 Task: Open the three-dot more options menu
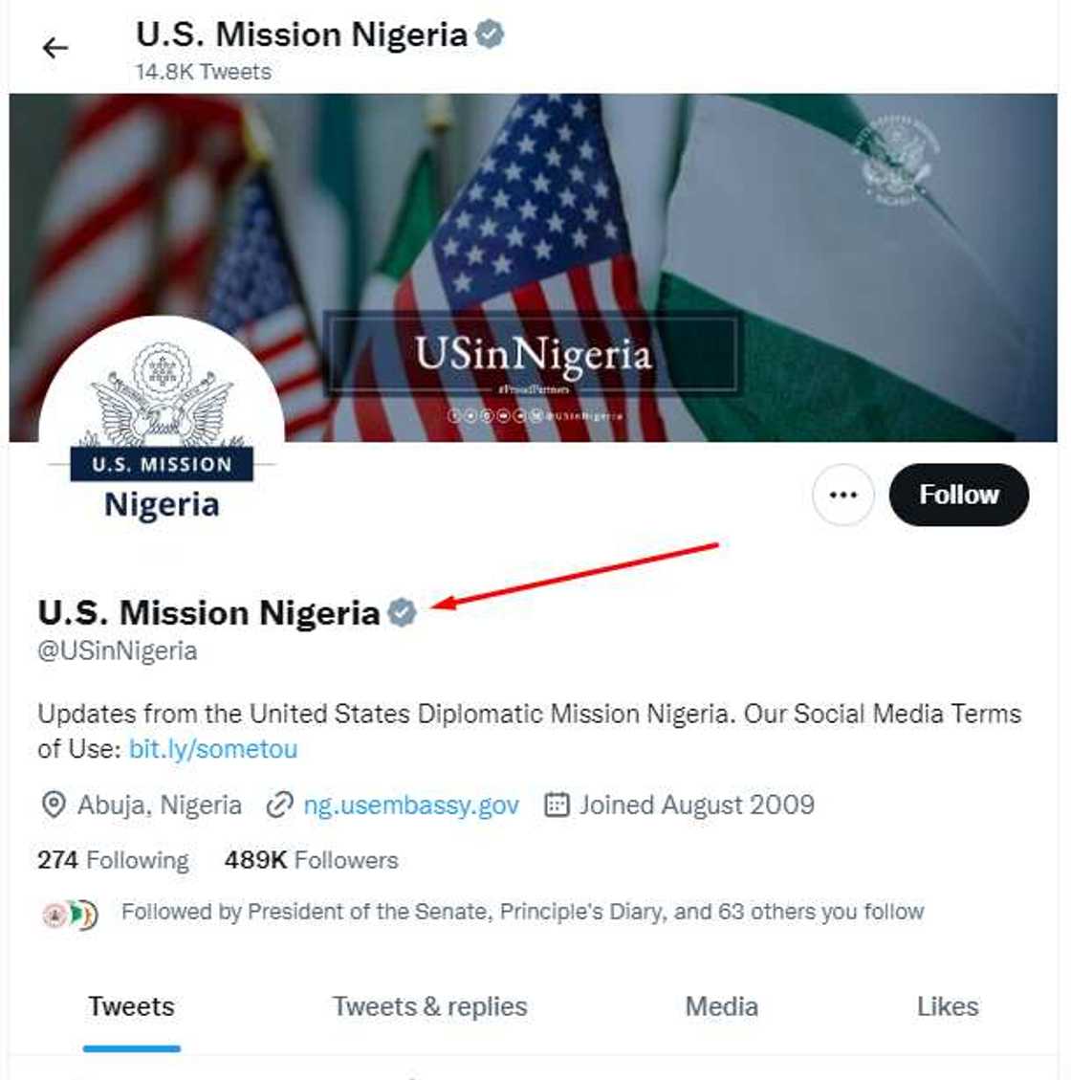click(842, 495)
